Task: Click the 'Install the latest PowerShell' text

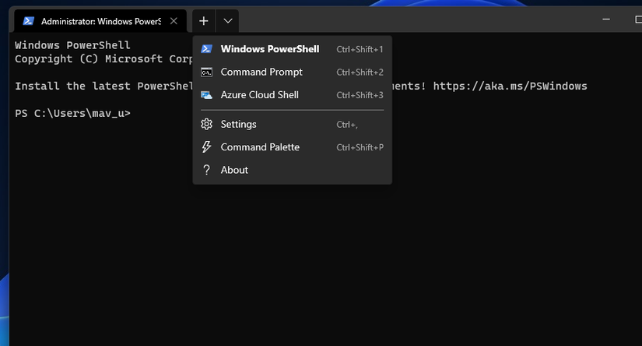Action: [103, 86]
